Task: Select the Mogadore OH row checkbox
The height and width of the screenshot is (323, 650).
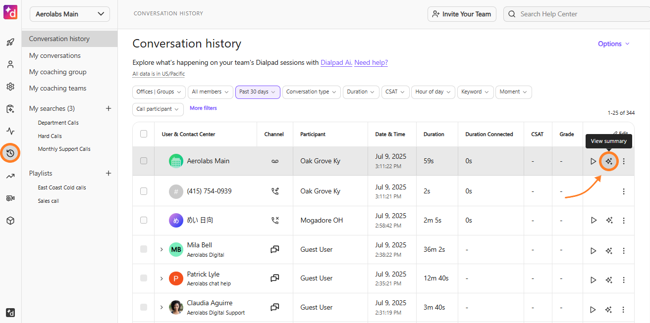Action: coord(144,220)
